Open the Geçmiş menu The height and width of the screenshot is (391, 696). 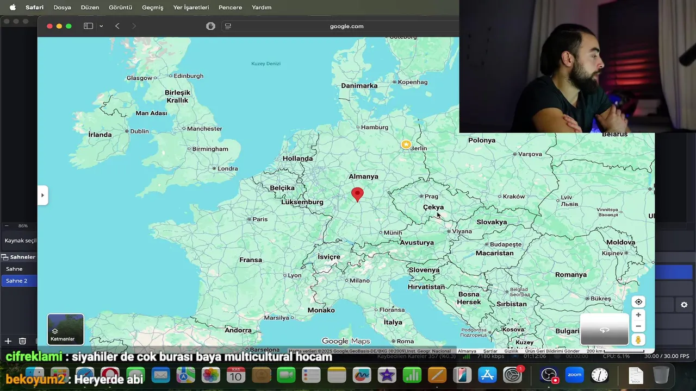coord(152,7)
